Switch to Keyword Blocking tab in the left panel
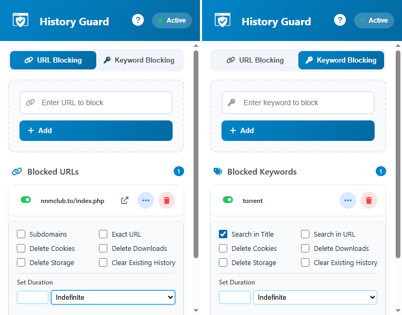This screenshot has width=402, height=315. point(139,60)
